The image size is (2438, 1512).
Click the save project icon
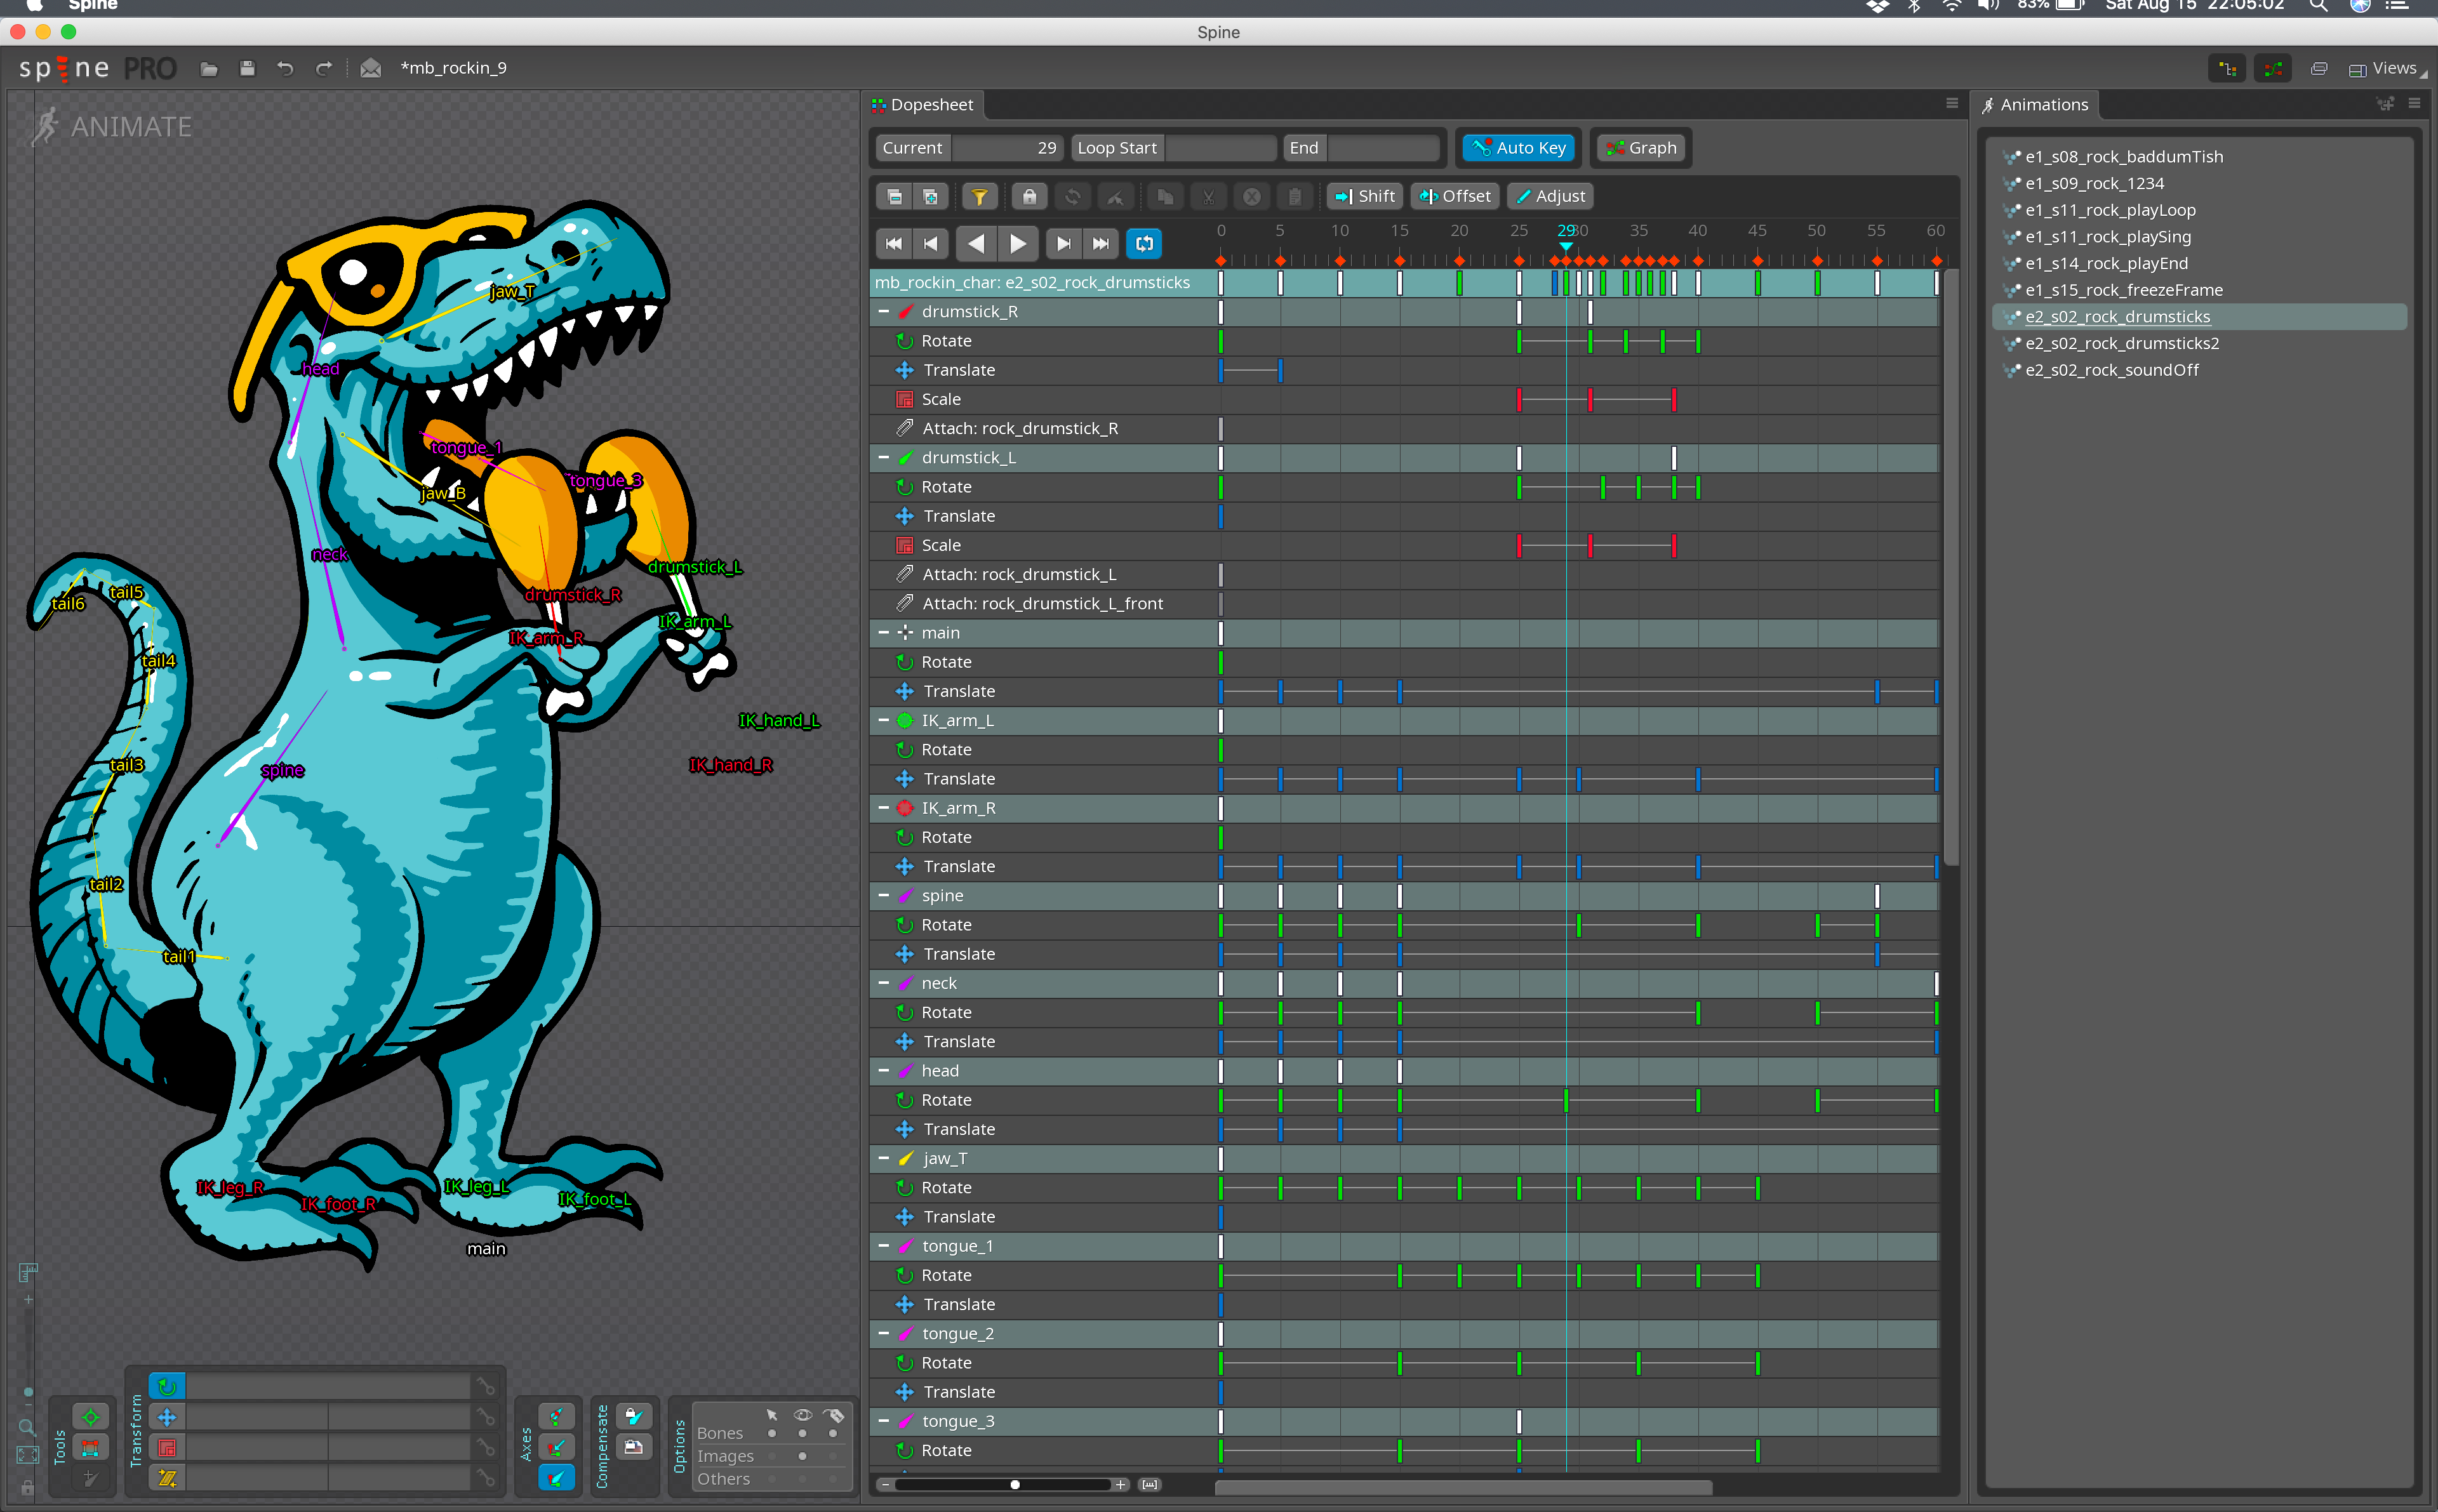pos(247,68)
